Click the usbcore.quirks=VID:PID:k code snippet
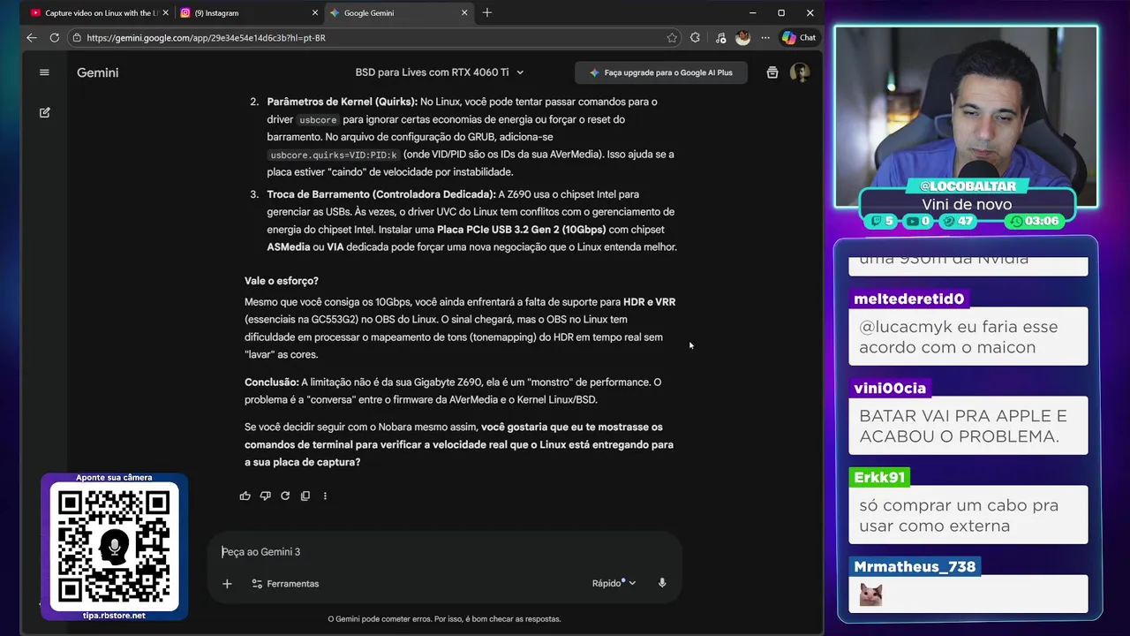 334,155
